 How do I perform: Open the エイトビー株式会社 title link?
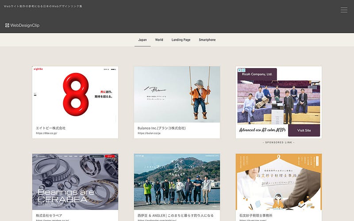[x=51, y=128]
